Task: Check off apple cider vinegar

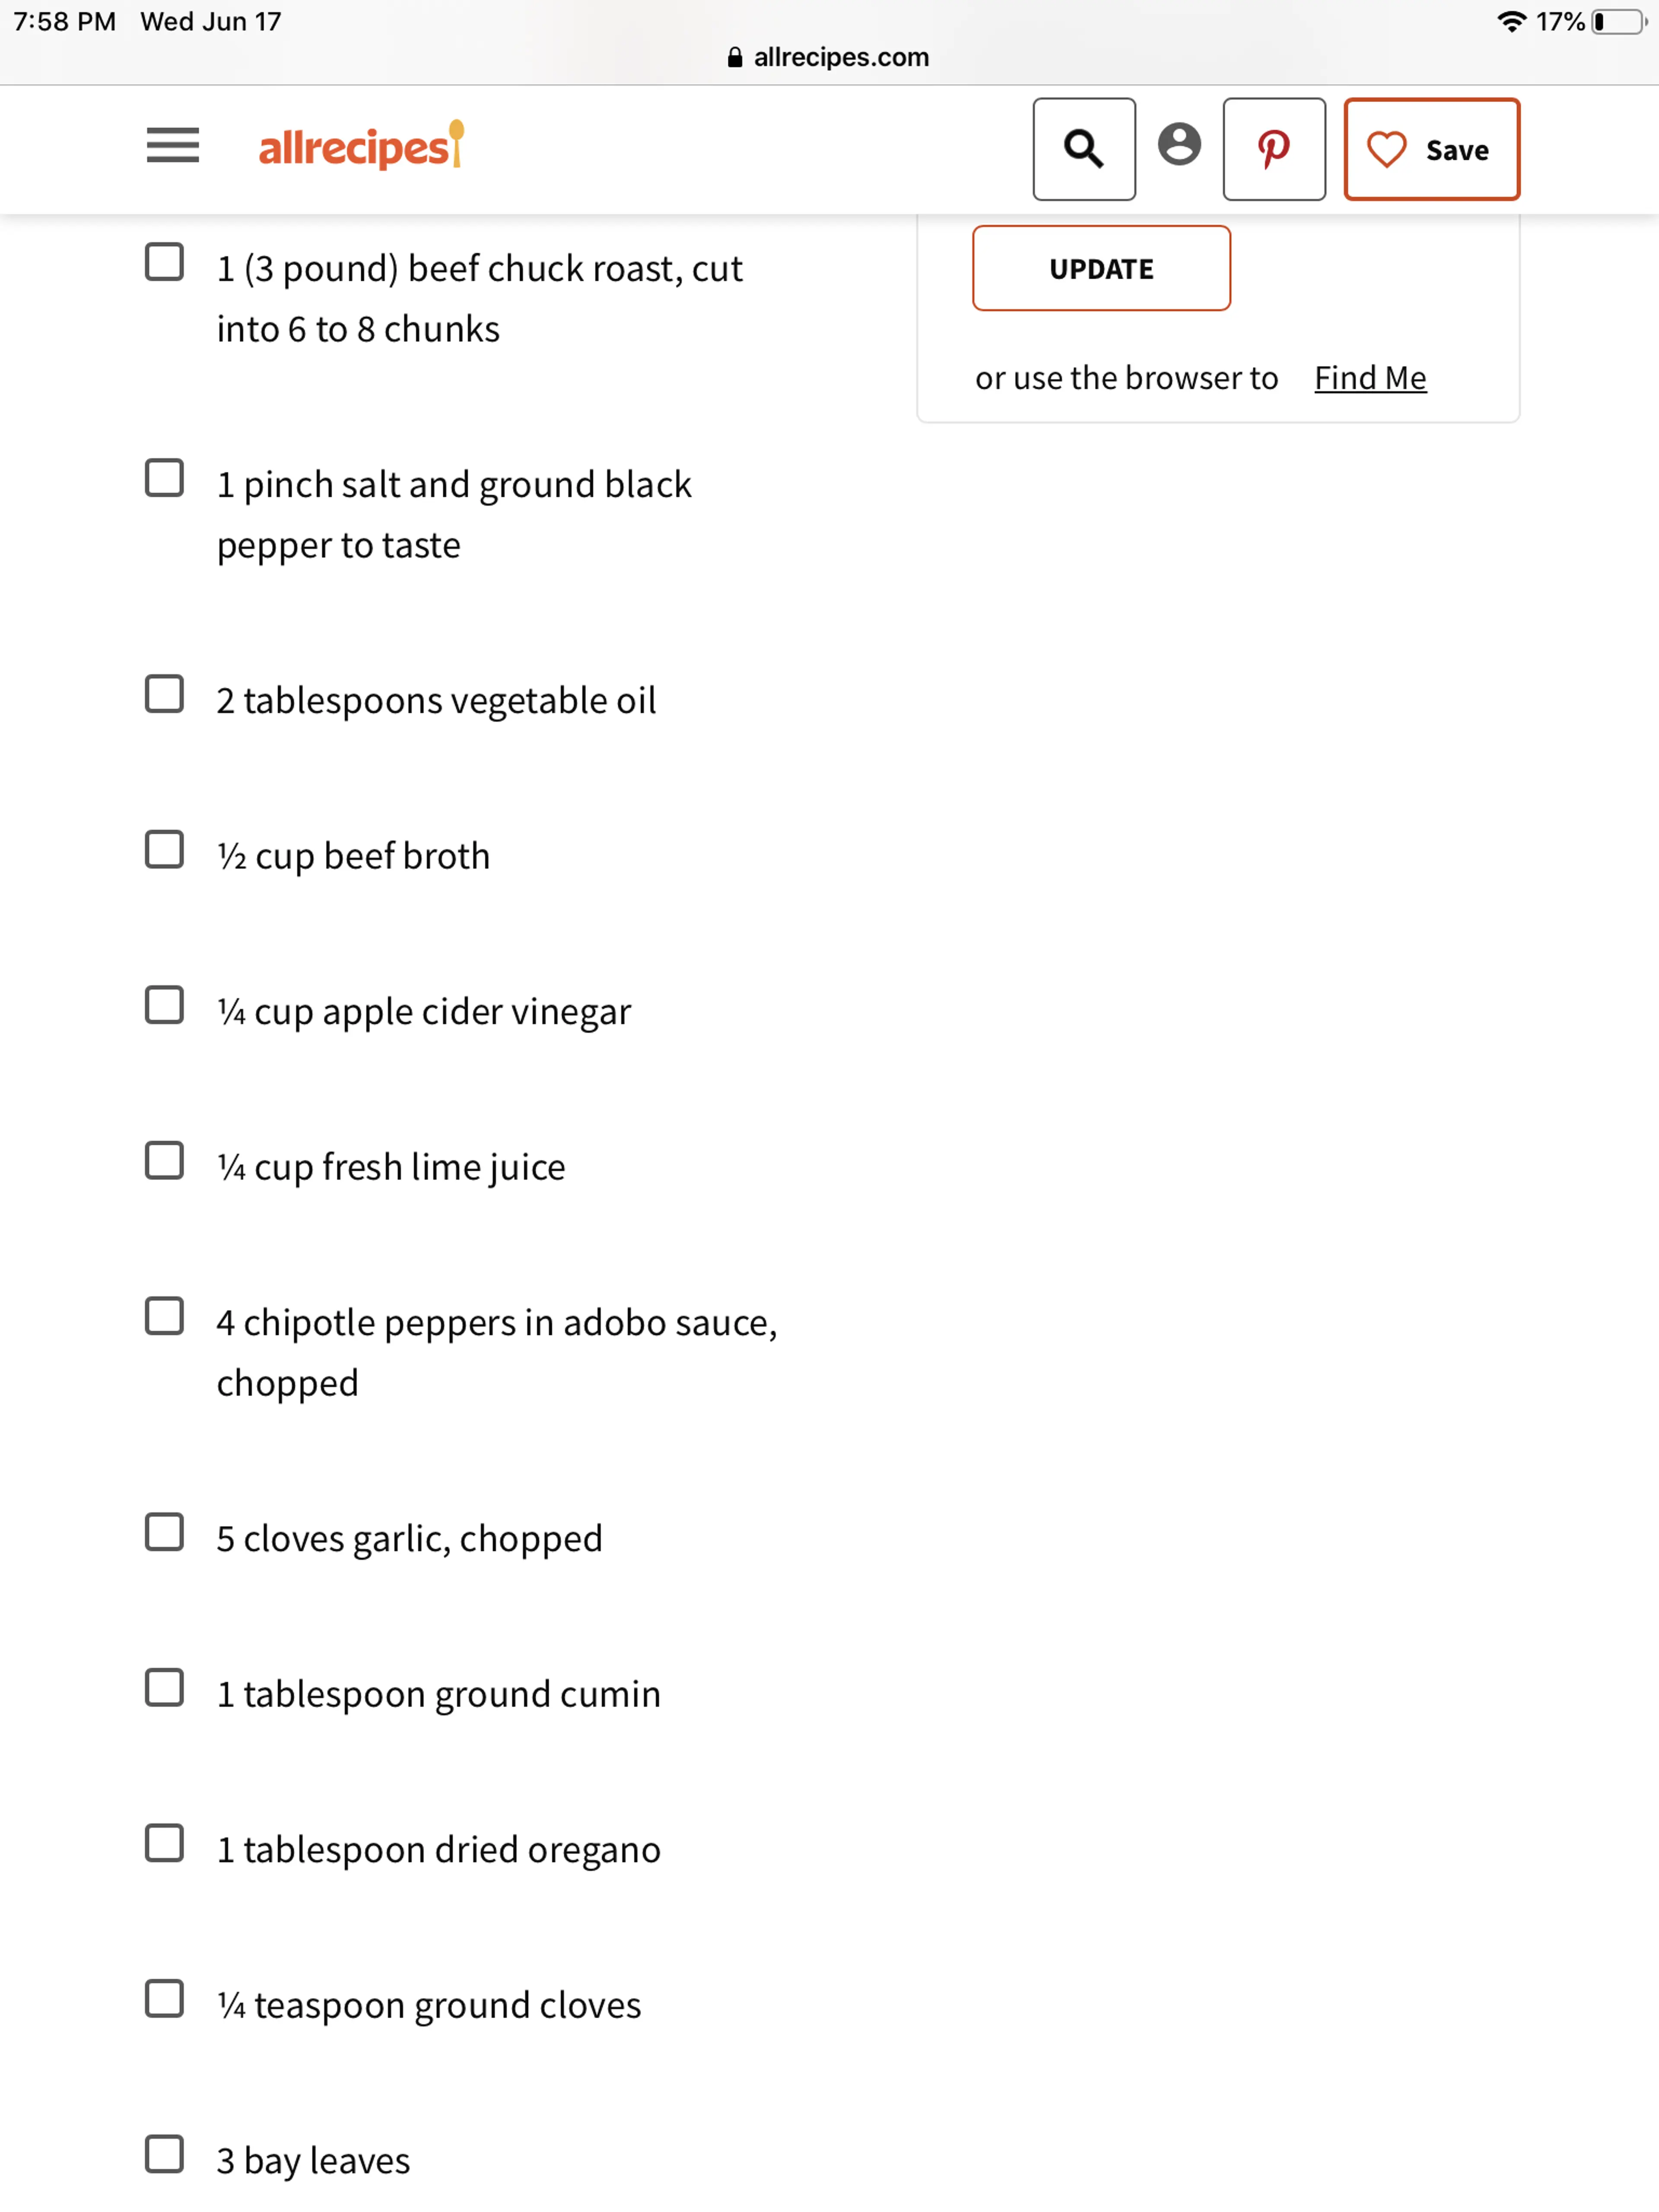Action: (164, 1005)
